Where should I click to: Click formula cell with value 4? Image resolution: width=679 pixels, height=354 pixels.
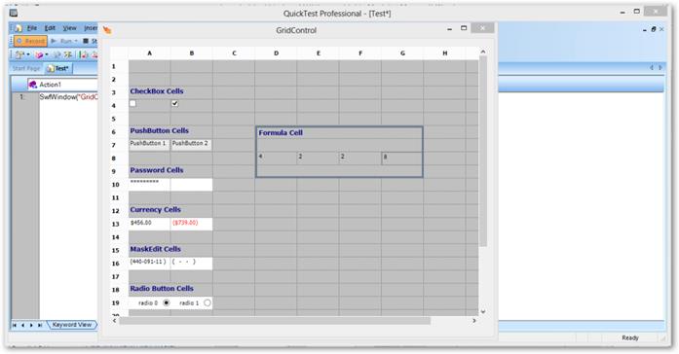tap(277, 158)
